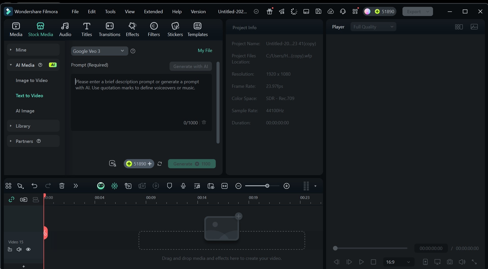Open the Full Quality player dropdown
This screenshot has width=488, height=269.
(373, 27)
